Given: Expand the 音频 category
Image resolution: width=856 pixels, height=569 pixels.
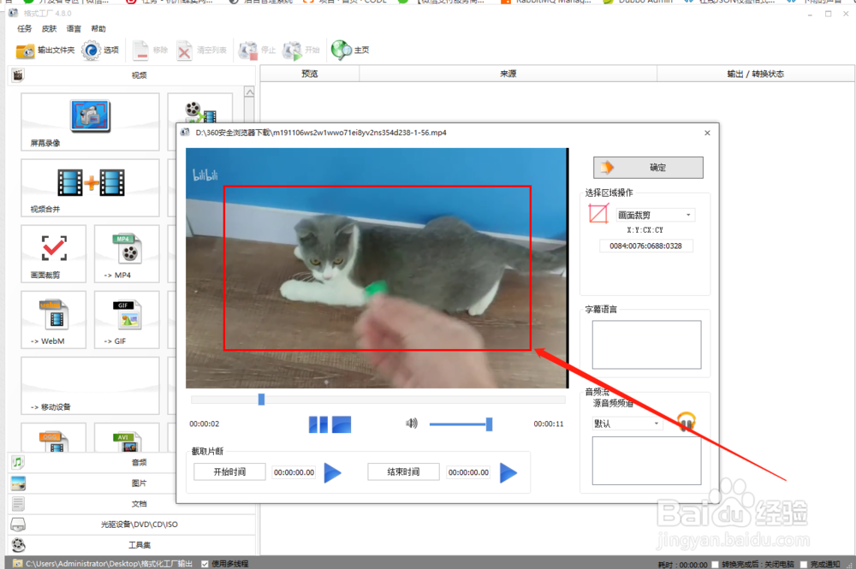Looking at the screenshot, I should 92,463.
